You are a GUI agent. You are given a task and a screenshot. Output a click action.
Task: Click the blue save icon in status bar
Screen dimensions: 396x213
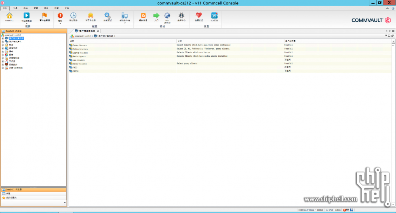point(352,210)
